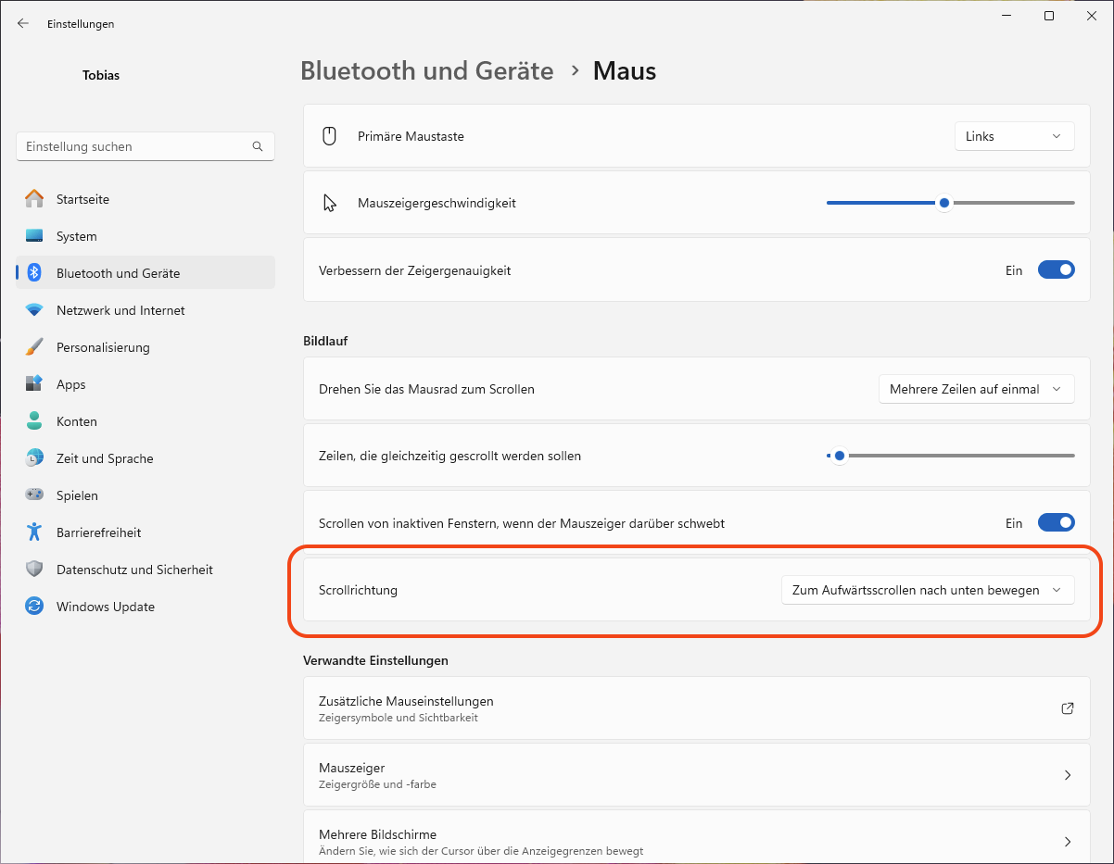This screenshot has width=1114, height=864.
Task: Click the Apps icon in the sidebar
Action: click(34, 384)
